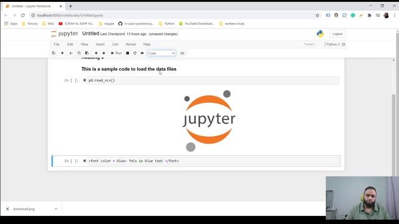This screenshot has height=224, width=399.
Task: Run-cell icon beside pd.read_scv() cell
Action: pyautogui.click(x=85, y=80)
